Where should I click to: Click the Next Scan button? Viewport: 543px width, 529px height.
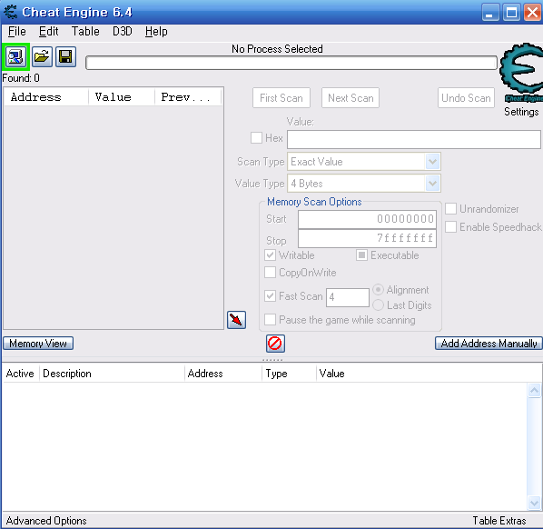(350, 98)
